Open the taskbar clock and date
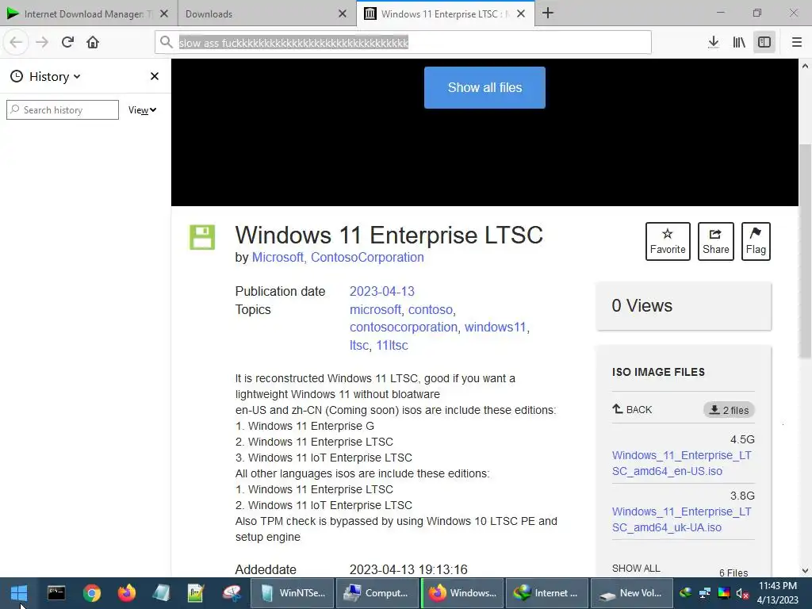812x609 pixels. (778, 592)
